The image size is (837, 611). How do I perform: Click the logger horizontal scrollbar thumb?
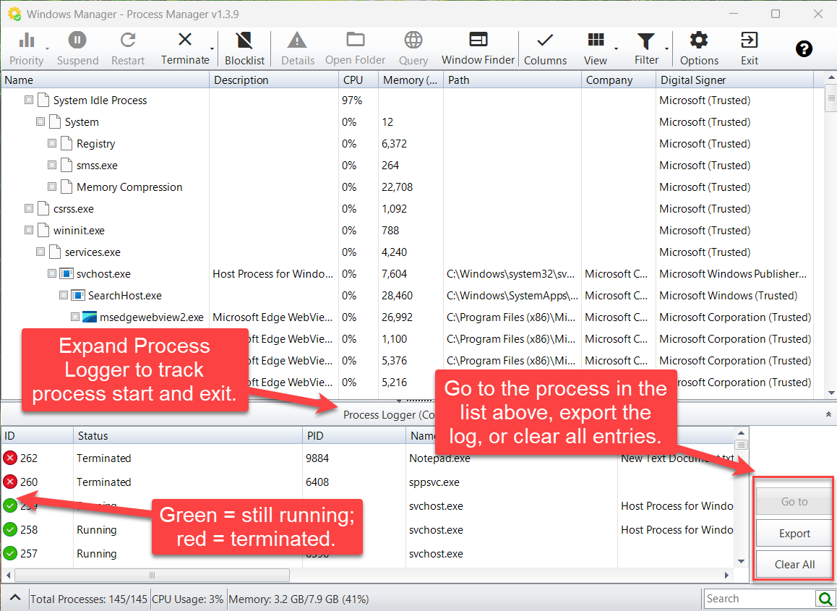[152, 576]
